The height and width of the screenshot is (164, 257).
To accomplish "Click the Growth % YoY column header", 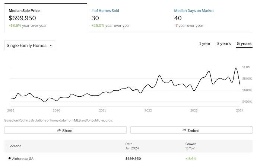I will pyautogui.click(x=191, y=146).
